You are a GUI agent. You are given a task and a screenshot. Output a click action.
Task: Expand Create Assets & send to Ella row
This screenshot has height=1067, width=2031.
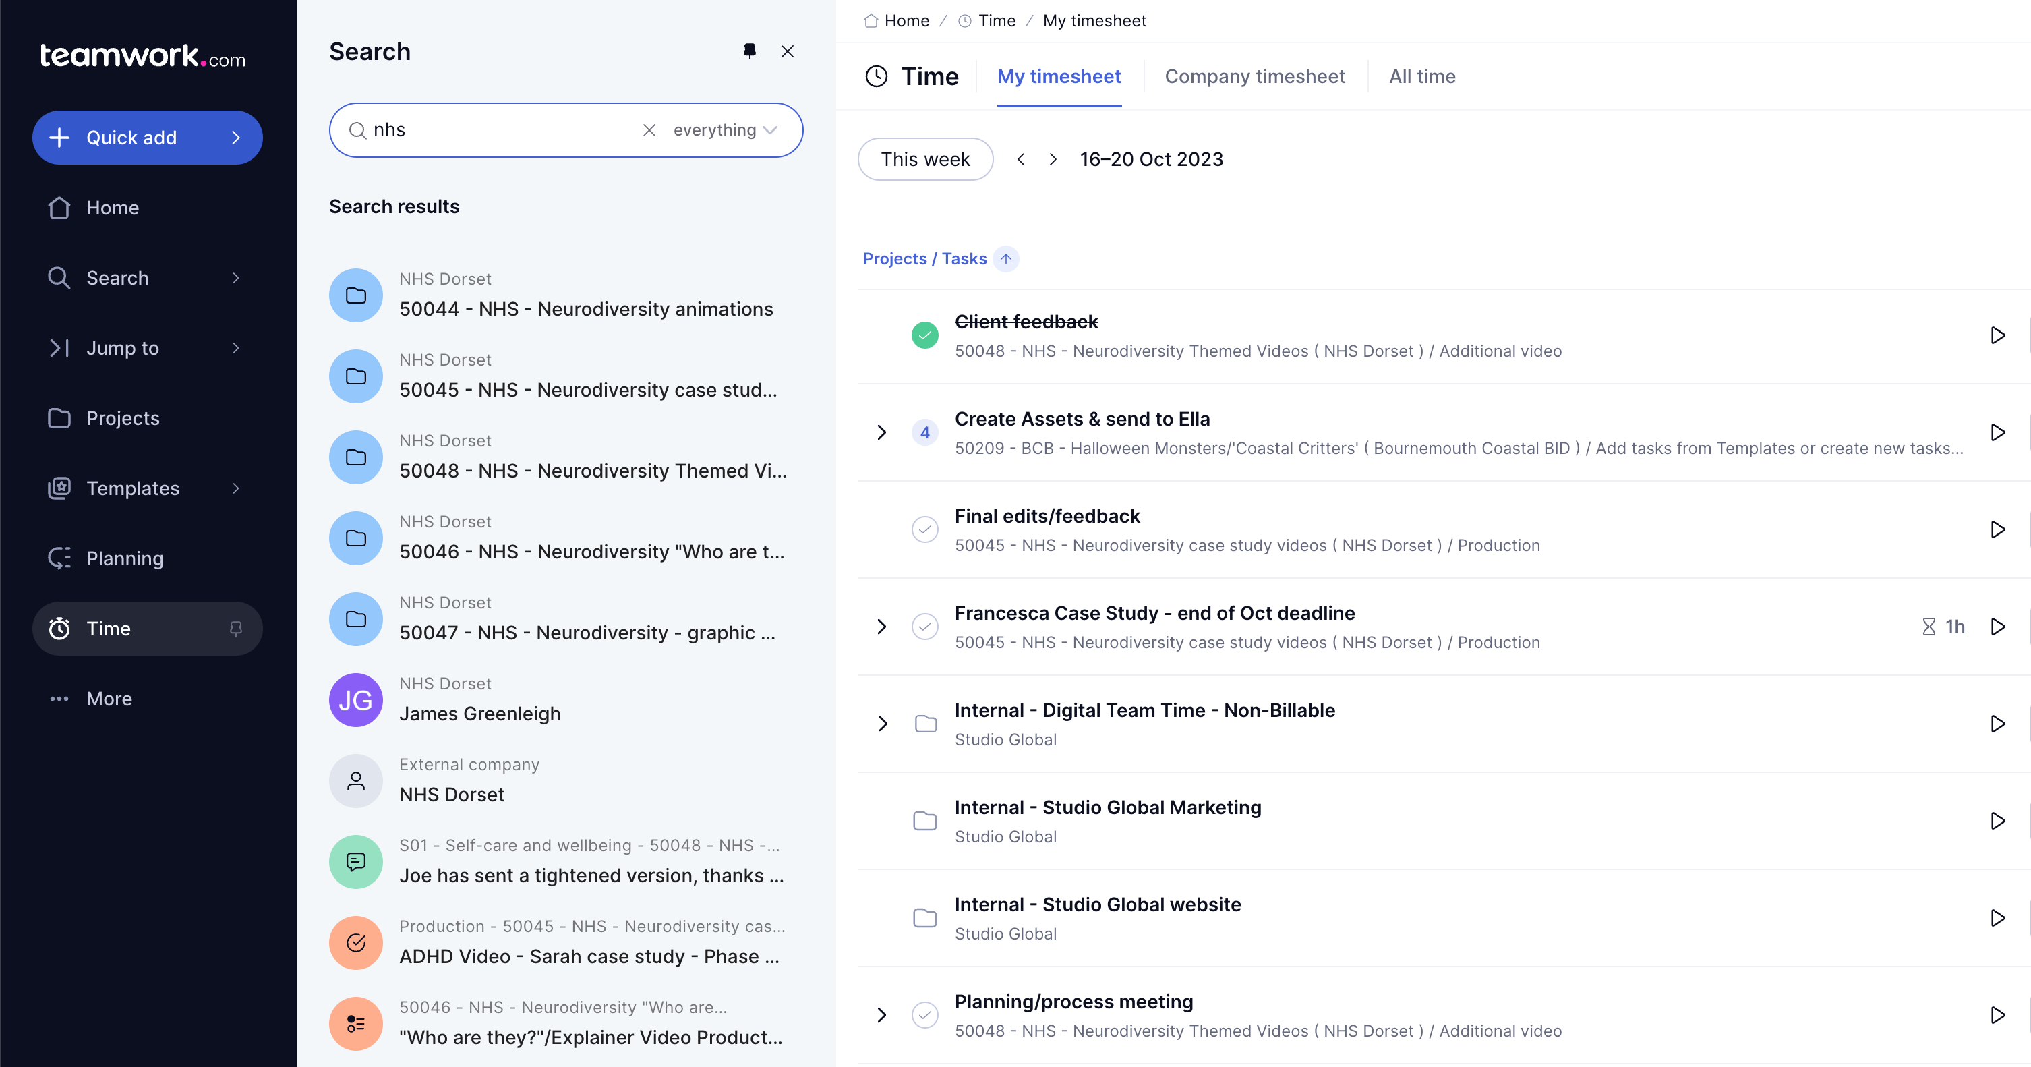pyautogui.click(x=882, y=432)
